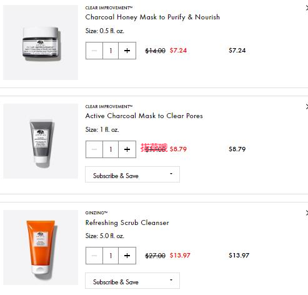Open Subscribe & Save dropdown for Active Charcoal Mask
The image size is (308, 295).
[x=132, y=174]
